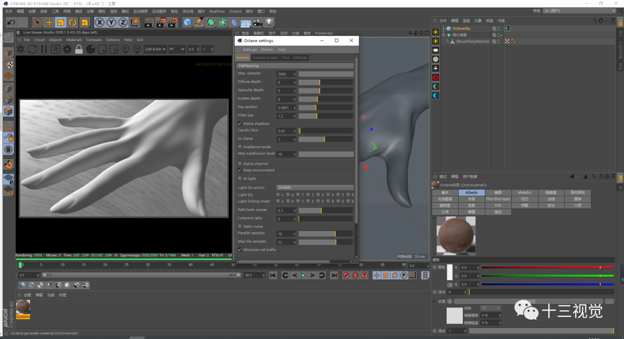Click the Diffuse depth slider

pyautogui.click(x=325, y=83)
